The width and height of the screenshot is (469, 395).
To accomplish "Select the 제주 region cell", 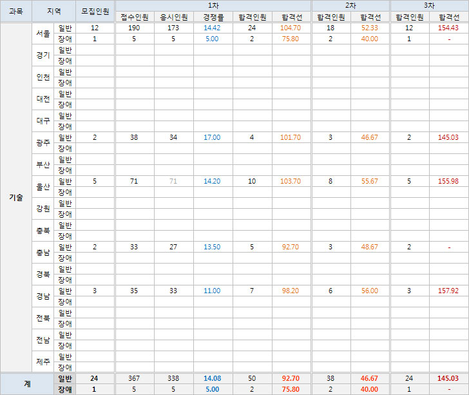I will point(43,361).
